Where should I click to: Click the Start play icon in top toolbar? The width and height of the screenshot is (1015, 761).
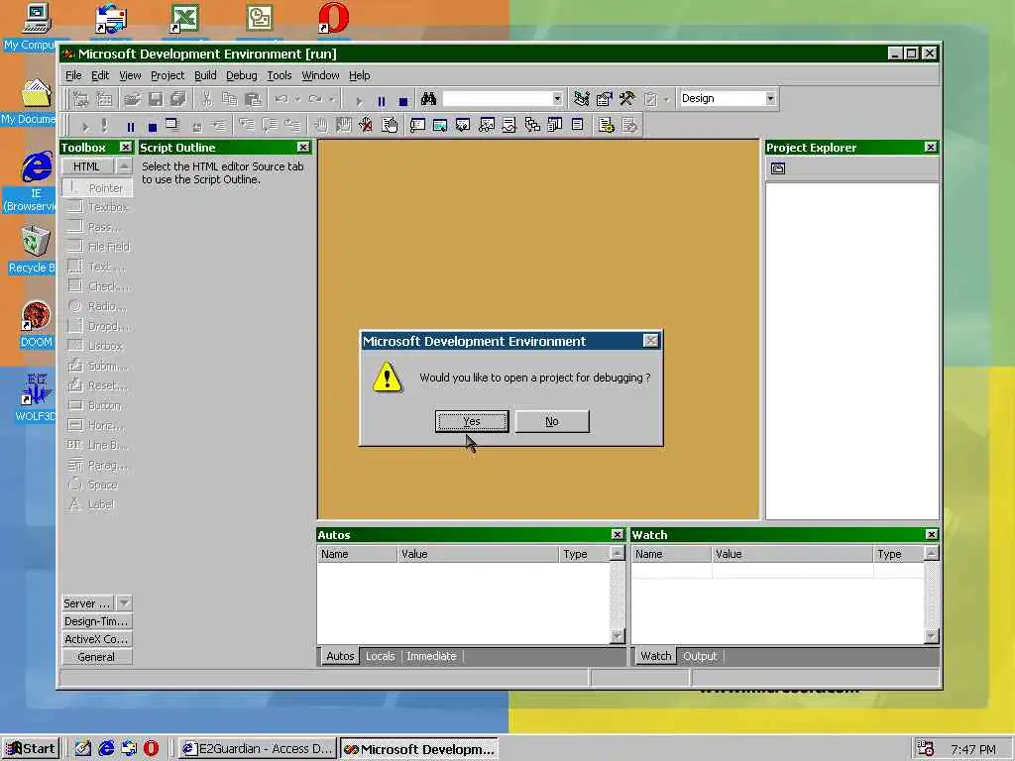tap(359, 101)
